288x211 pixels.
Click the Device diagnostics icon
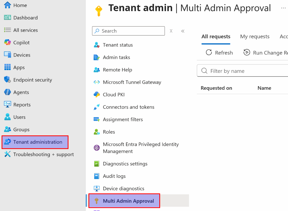click(97, 188)
